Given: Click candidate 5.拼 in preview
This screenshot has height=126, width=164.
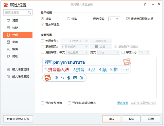Looking at the screenshot, I should 114,69.
